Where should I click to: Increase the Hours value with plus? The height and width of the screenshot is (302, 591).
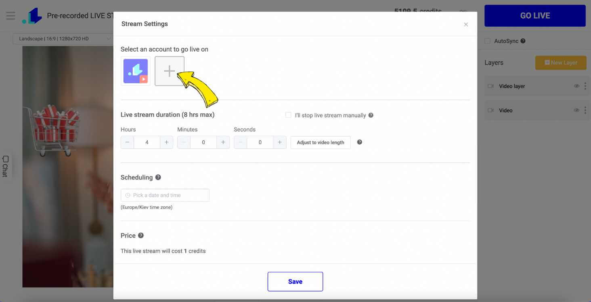pos(166,142)
